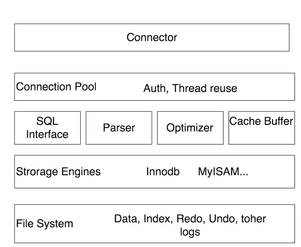Click the word Interface in the SQL box

click(x=47, y=134)
